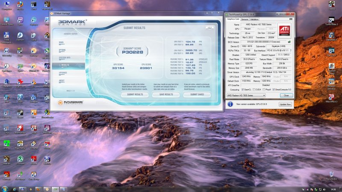Click the Submit Results button

(135, 94)
